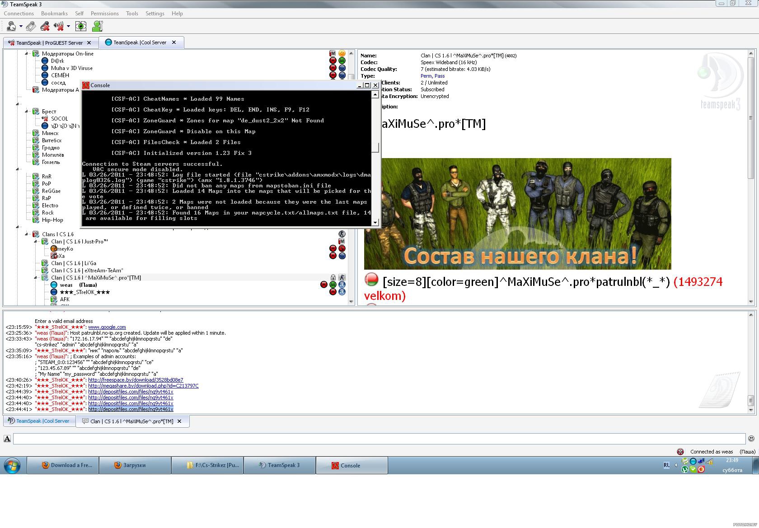Collapse the Брест channel
759x528 pixels.
click(x=27, y=112)
